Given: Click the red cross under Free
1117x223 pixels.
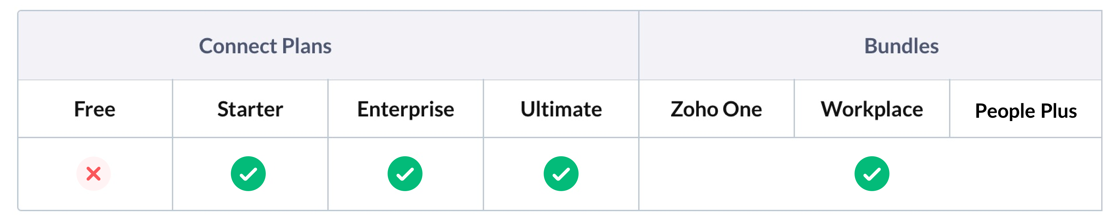Looking at the screenshot, I should point(94,174).
